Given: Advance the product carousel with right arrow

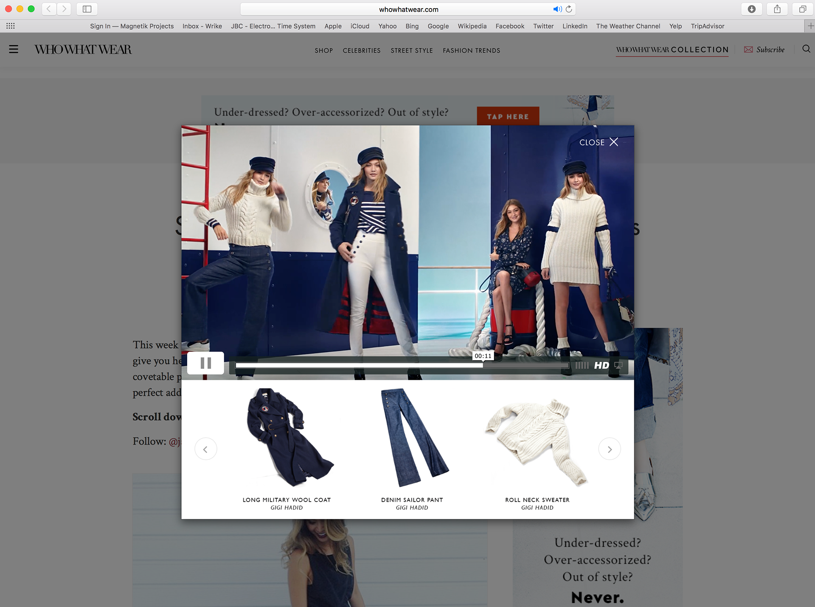Looking at the screenshot, I should coord(610,449).
